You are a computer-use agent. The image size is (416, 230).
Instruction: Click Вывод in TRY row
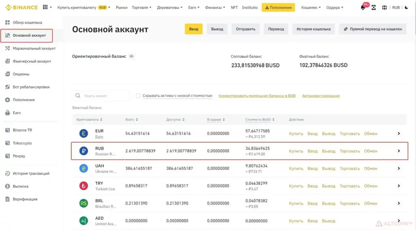coord(328,186)
